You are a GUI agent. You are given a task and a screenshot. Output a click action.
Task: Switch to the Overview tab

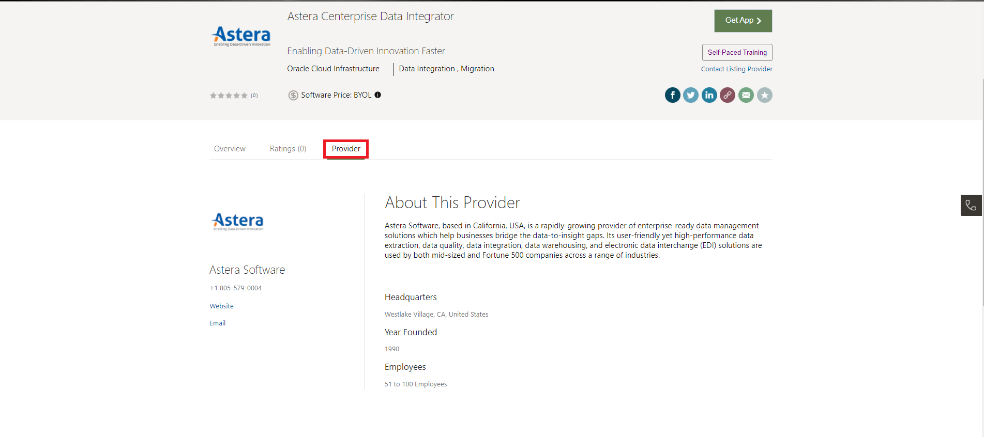(x=230, y=149)
